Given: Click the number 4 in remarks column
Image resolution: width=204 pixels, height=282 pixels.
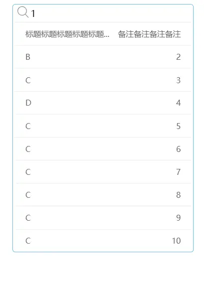Looking at the screenshot, I should click(178, 103).
